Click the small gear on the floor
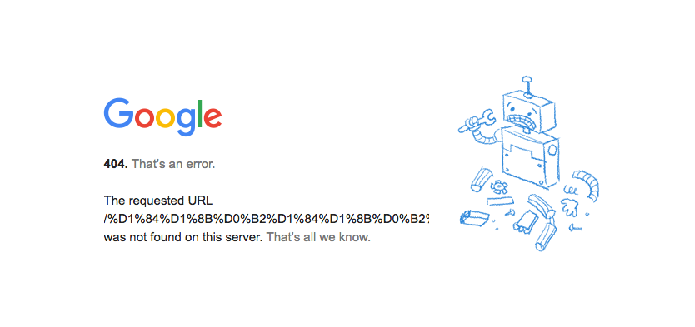695x327 pixels. pyautogui.click(x=497, y=187)
